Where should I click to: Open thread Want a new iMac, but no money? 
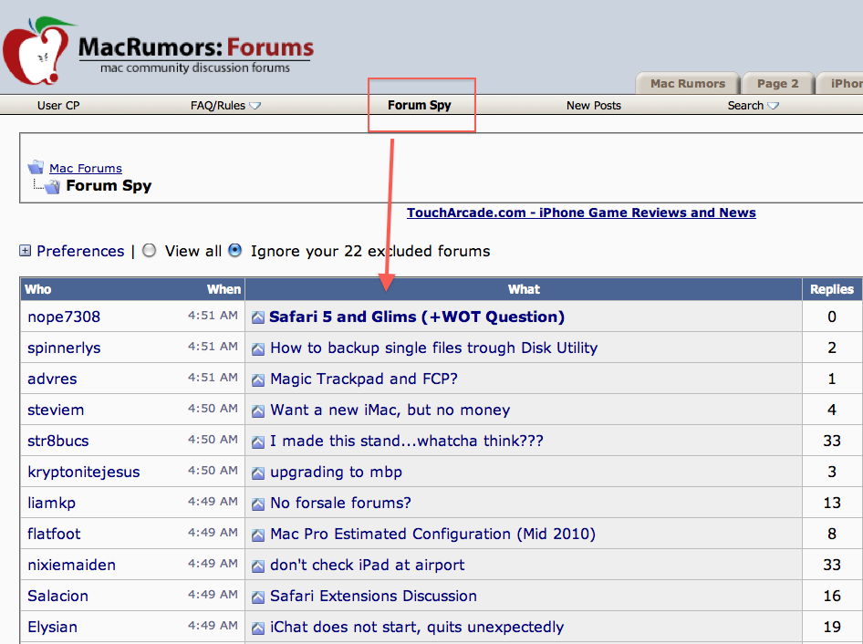(390, 410)
